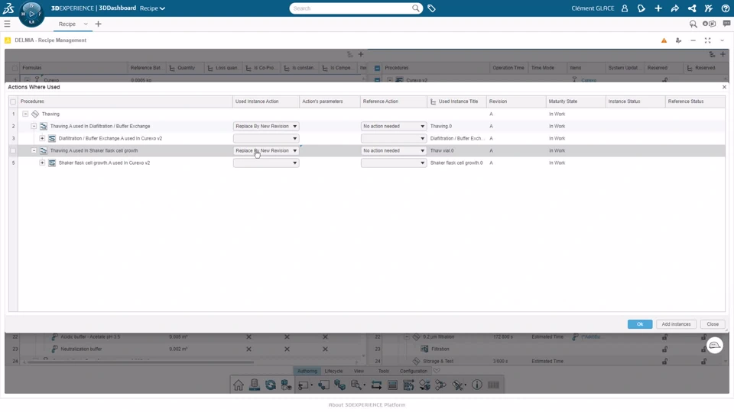This screenshot has width=734, height=412.
Task: Click the plus Add icon in top bar
Action: pyautogui.click(x=658, y=8)
